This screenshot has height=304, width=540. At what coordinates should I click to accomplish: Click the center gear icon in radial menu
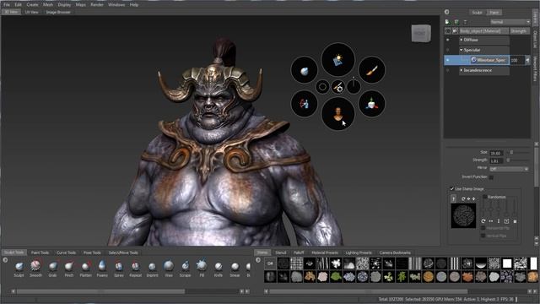point(338,87)
